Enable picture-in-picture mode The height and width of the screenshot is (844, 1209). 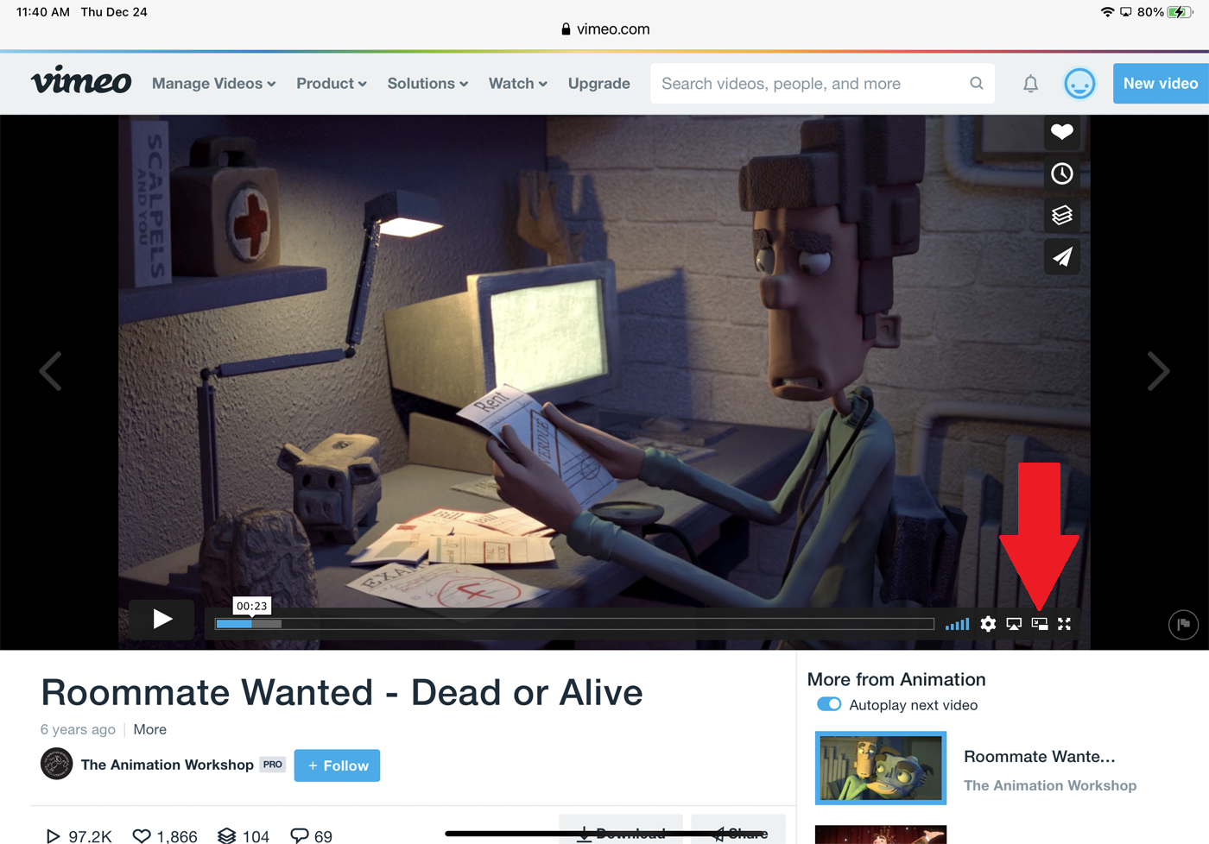[1040, 624]
